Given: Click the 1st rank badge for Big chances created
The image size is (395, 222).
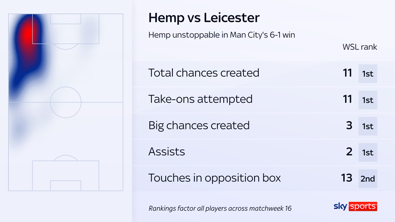Looking at the screenshot, I should point(367,126).
